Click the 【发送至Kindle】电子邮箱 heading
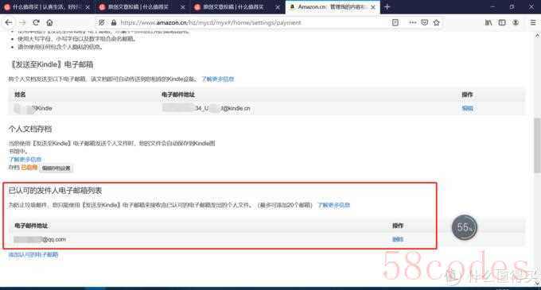541x290 pixels. pos(51,64)
